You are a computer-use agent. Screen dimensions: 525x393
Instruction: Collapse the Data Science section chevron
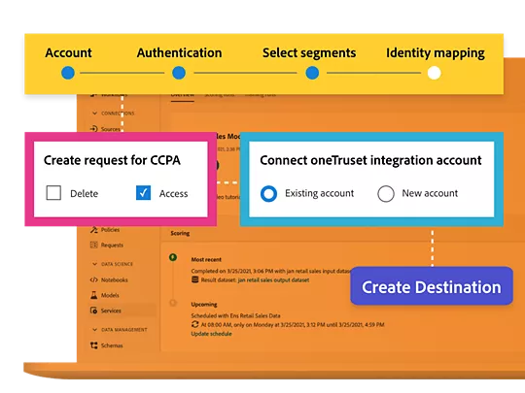pyautogui.click(x=94, y=264)
